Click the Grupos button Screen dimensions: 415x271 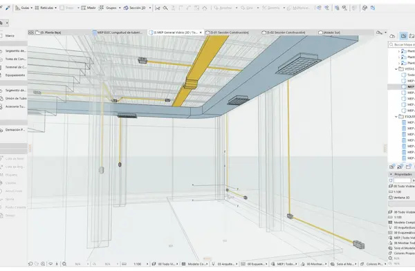tap(108, 8)
